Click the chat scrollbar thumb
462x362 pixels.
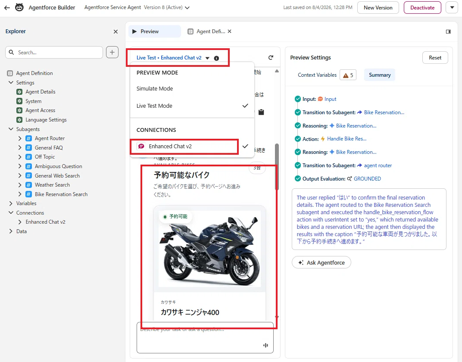pyautogui.click(x=277, y=166)
